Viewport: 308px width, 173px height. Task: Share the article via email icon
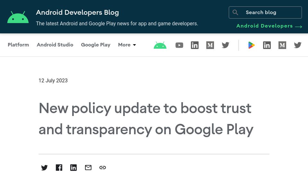coord(88,168)
